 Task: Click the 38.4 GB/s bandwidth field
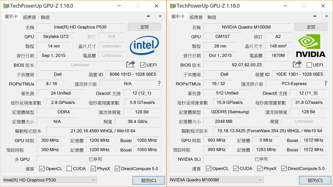click(x=138, y=121)
